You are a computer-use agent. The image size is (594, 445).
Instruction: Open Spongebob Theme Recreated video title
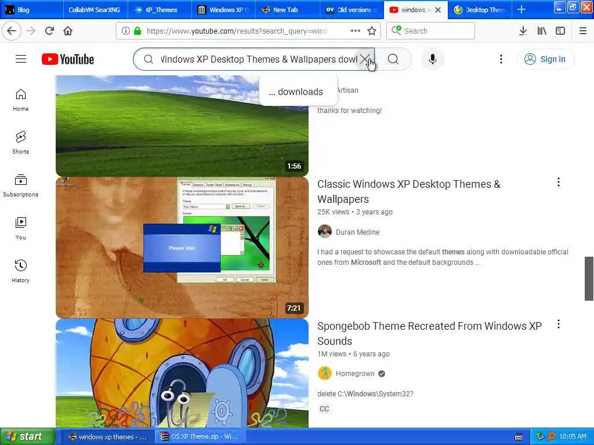click(430, 333)
